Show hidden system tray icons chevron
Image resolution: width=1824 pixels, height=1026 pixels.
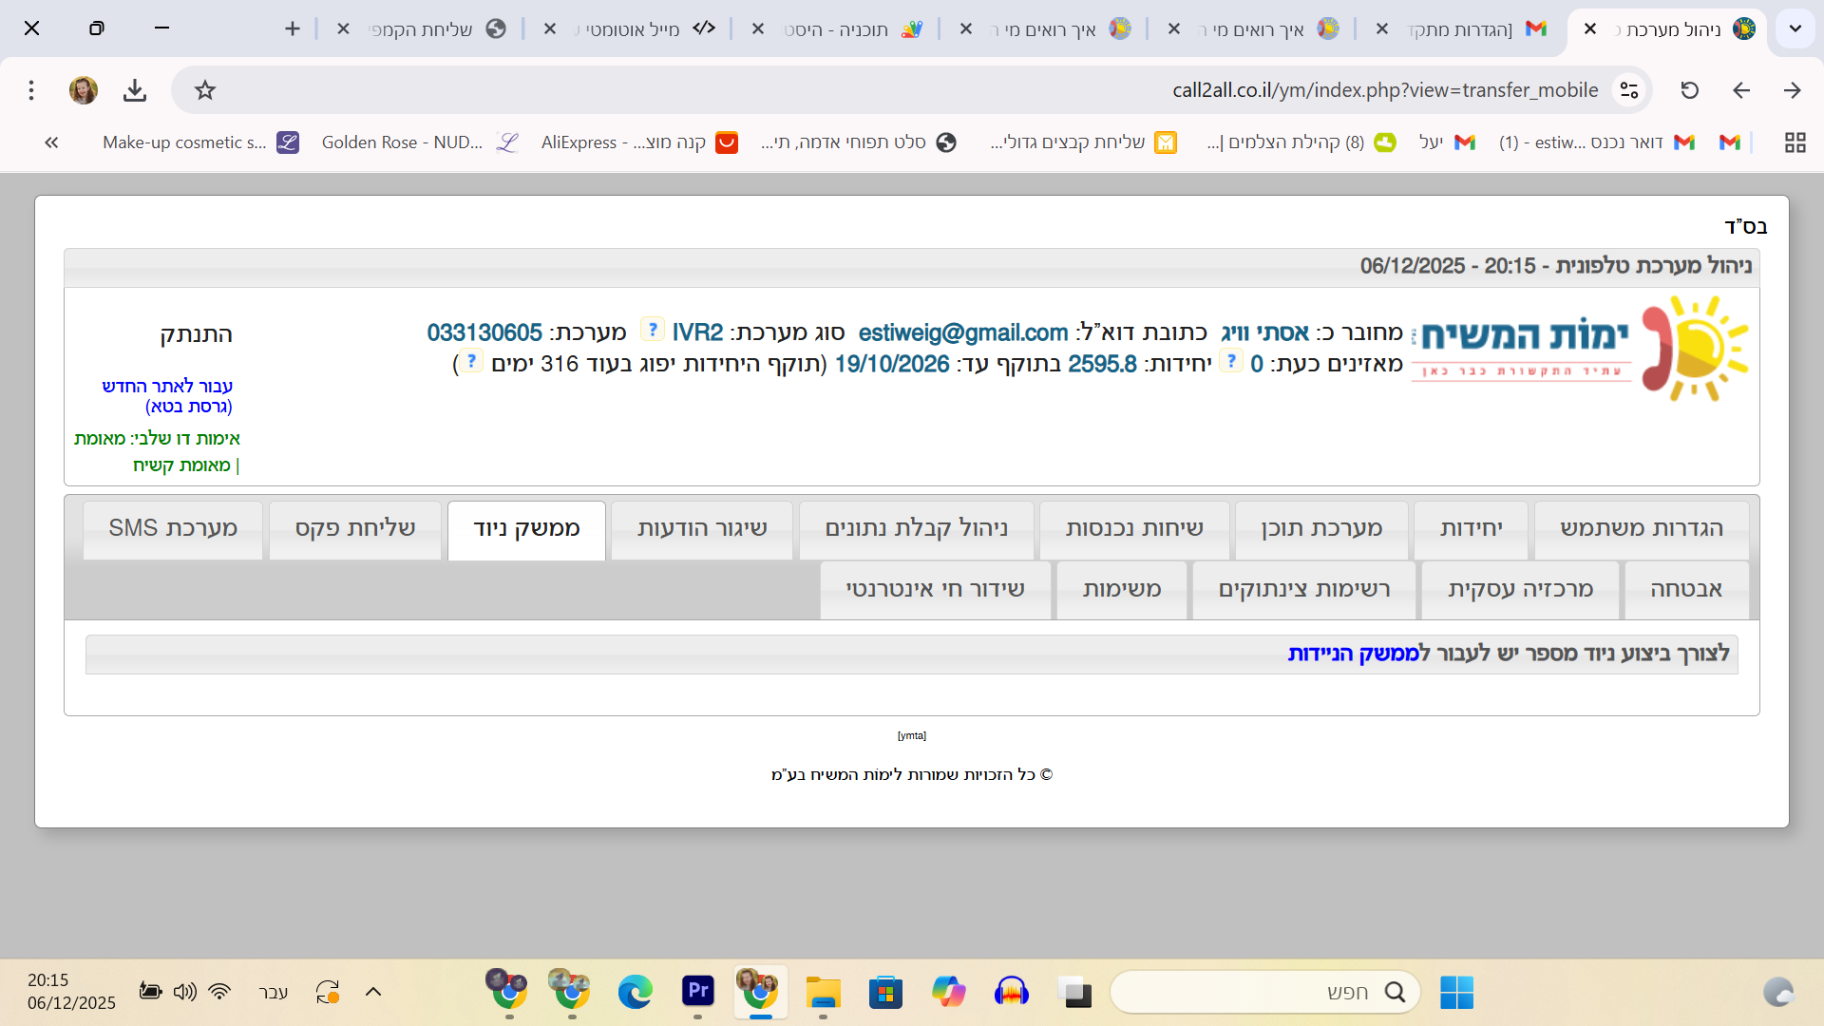coord(373,992)
